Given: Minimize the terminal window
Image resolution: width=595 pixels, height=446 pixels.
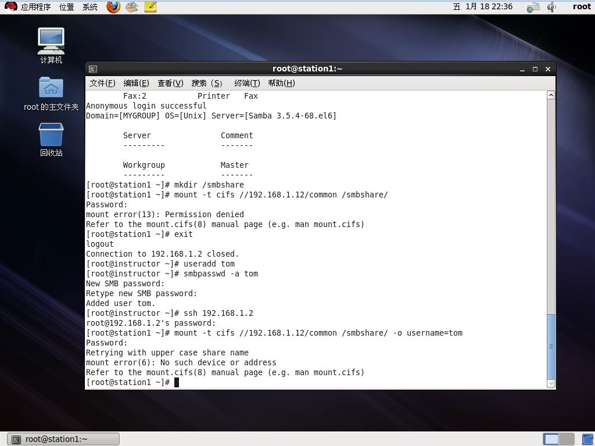Looking at the screenshot, I should tap(522, 69).
